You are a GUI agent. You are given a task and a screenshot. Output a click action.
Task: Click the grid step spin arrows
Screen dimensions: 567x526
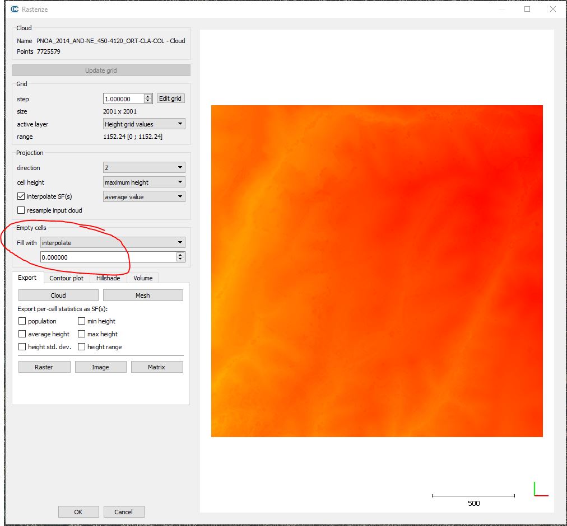click(148, 98)
